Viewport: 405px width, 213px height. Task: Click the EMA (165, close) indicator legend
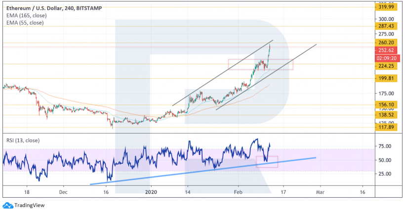pyautogui.click(x=26, y=16)
